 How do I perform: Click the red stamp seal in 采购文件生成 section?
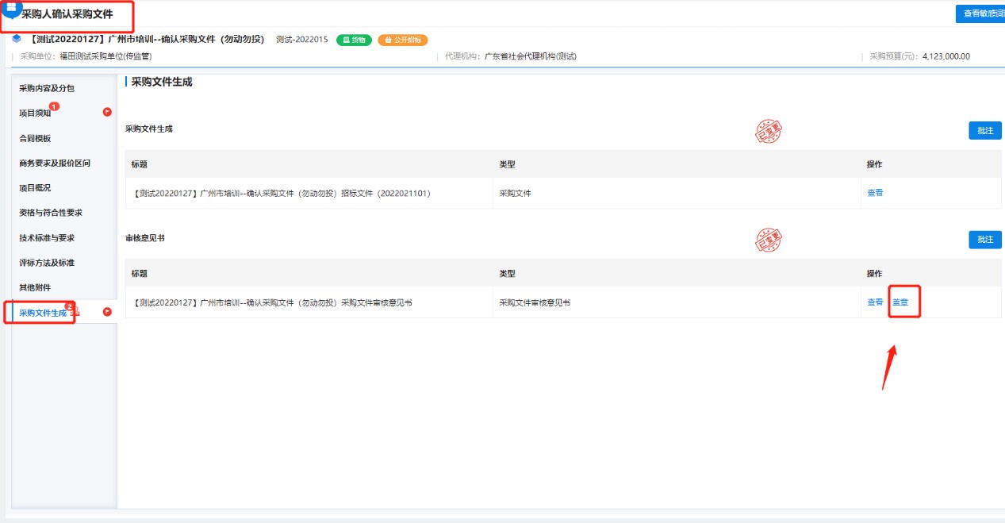pyautogui.click(x=768, y=132)
